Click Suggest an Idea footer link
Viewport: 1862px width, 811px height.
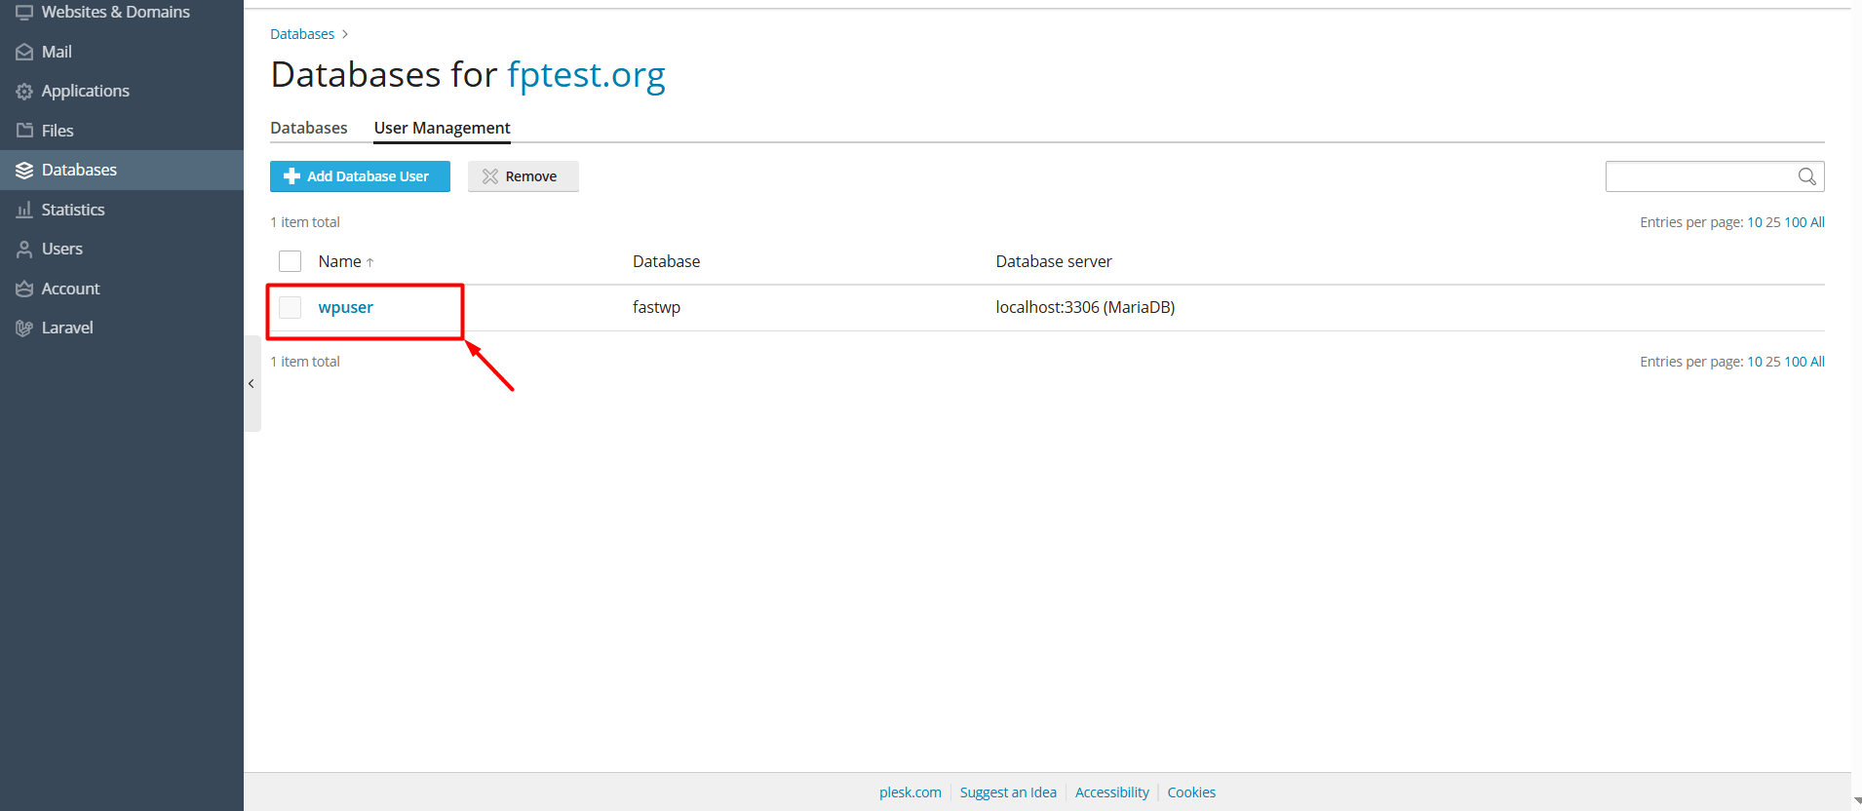1008,792
